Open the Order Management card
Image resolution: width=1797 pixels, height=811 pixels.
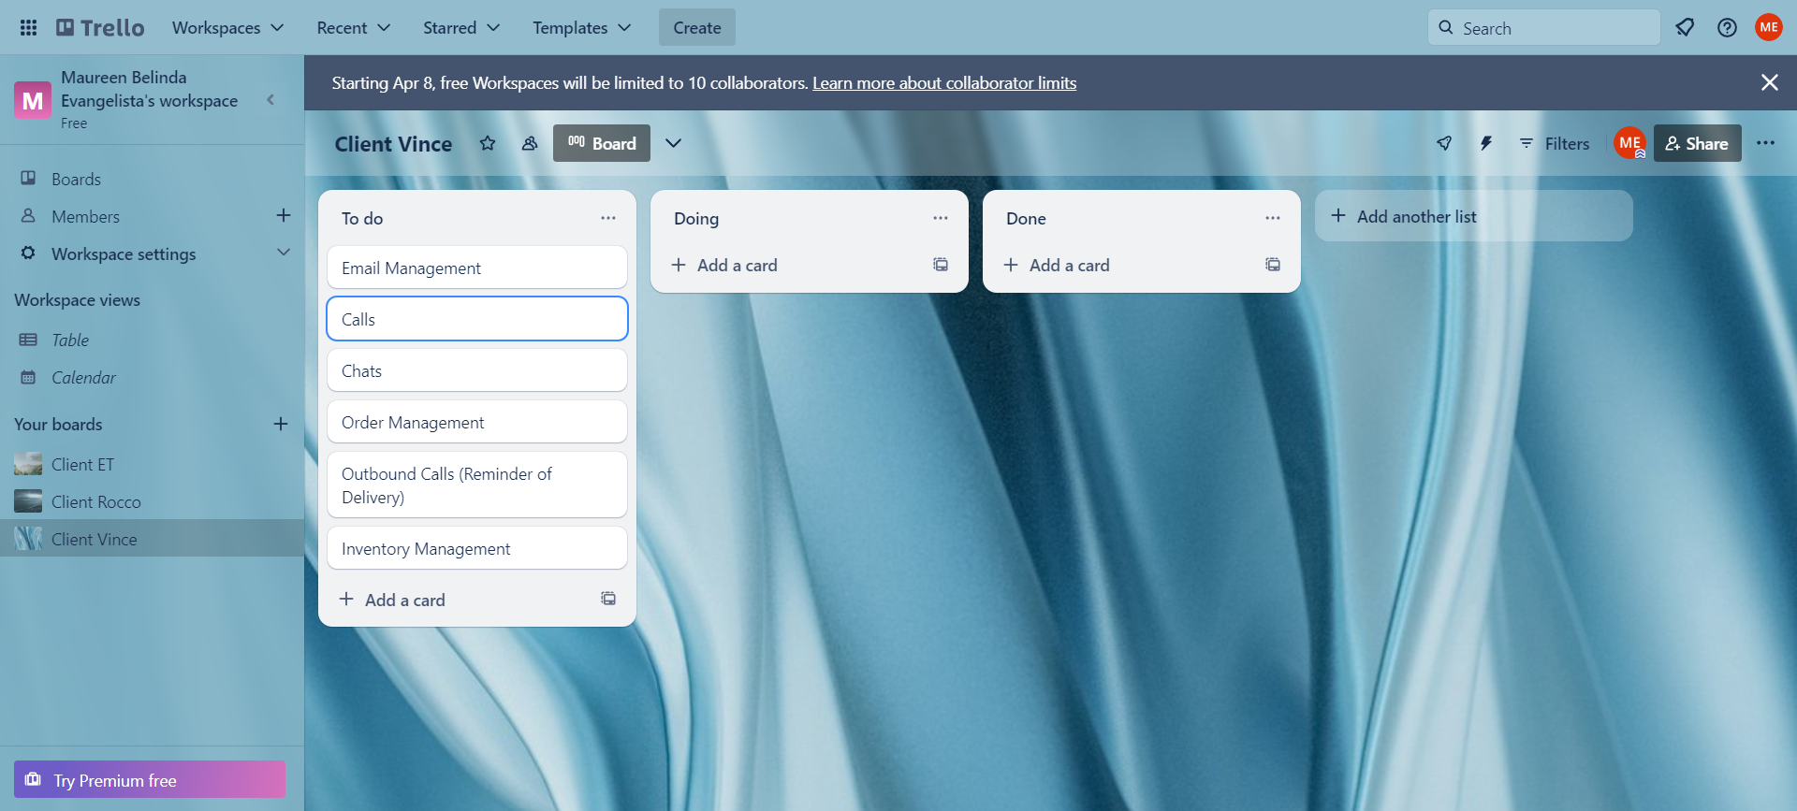477,422
